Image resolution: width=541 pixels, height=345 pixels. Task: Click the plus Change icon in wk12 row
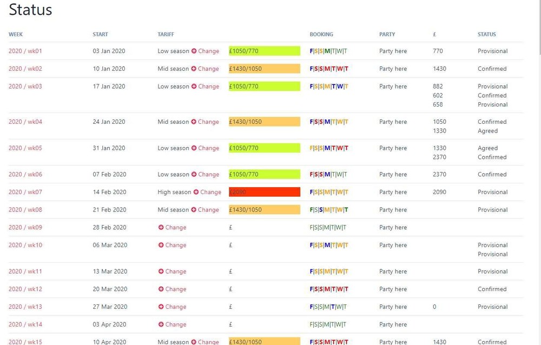pos(161,289)
